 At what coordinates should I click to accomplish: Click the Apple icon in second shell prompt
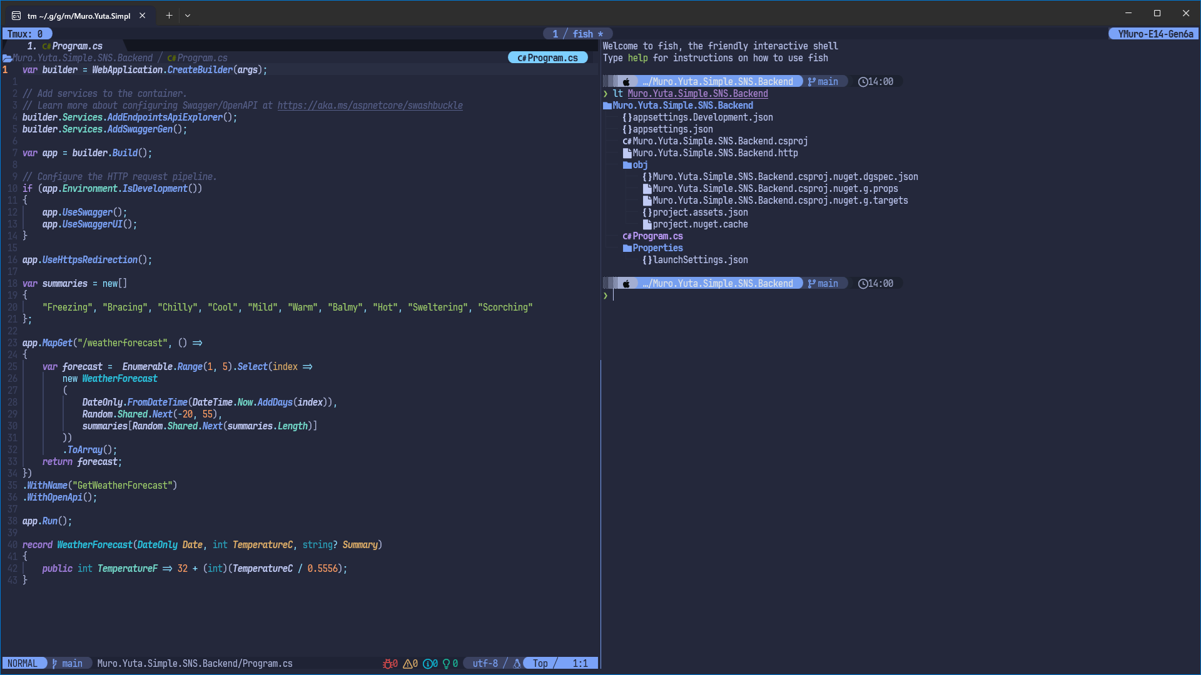tap(626, 284)
